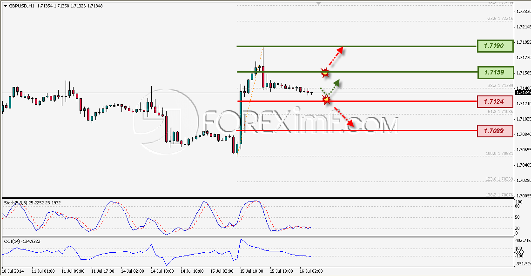Select the 1.72330 price axis value
The width and height of the screenshot is (531, 276).
[x=523, y=11]
